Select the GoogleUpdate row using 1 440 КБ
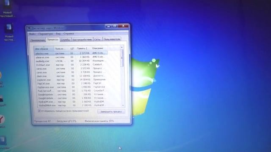The image size is (271, 152). [73, 98]
